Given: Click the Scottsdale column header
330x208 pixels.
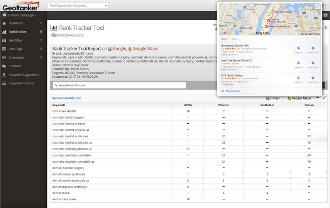Looking at the screenshot, I should (x=267, y=105).
